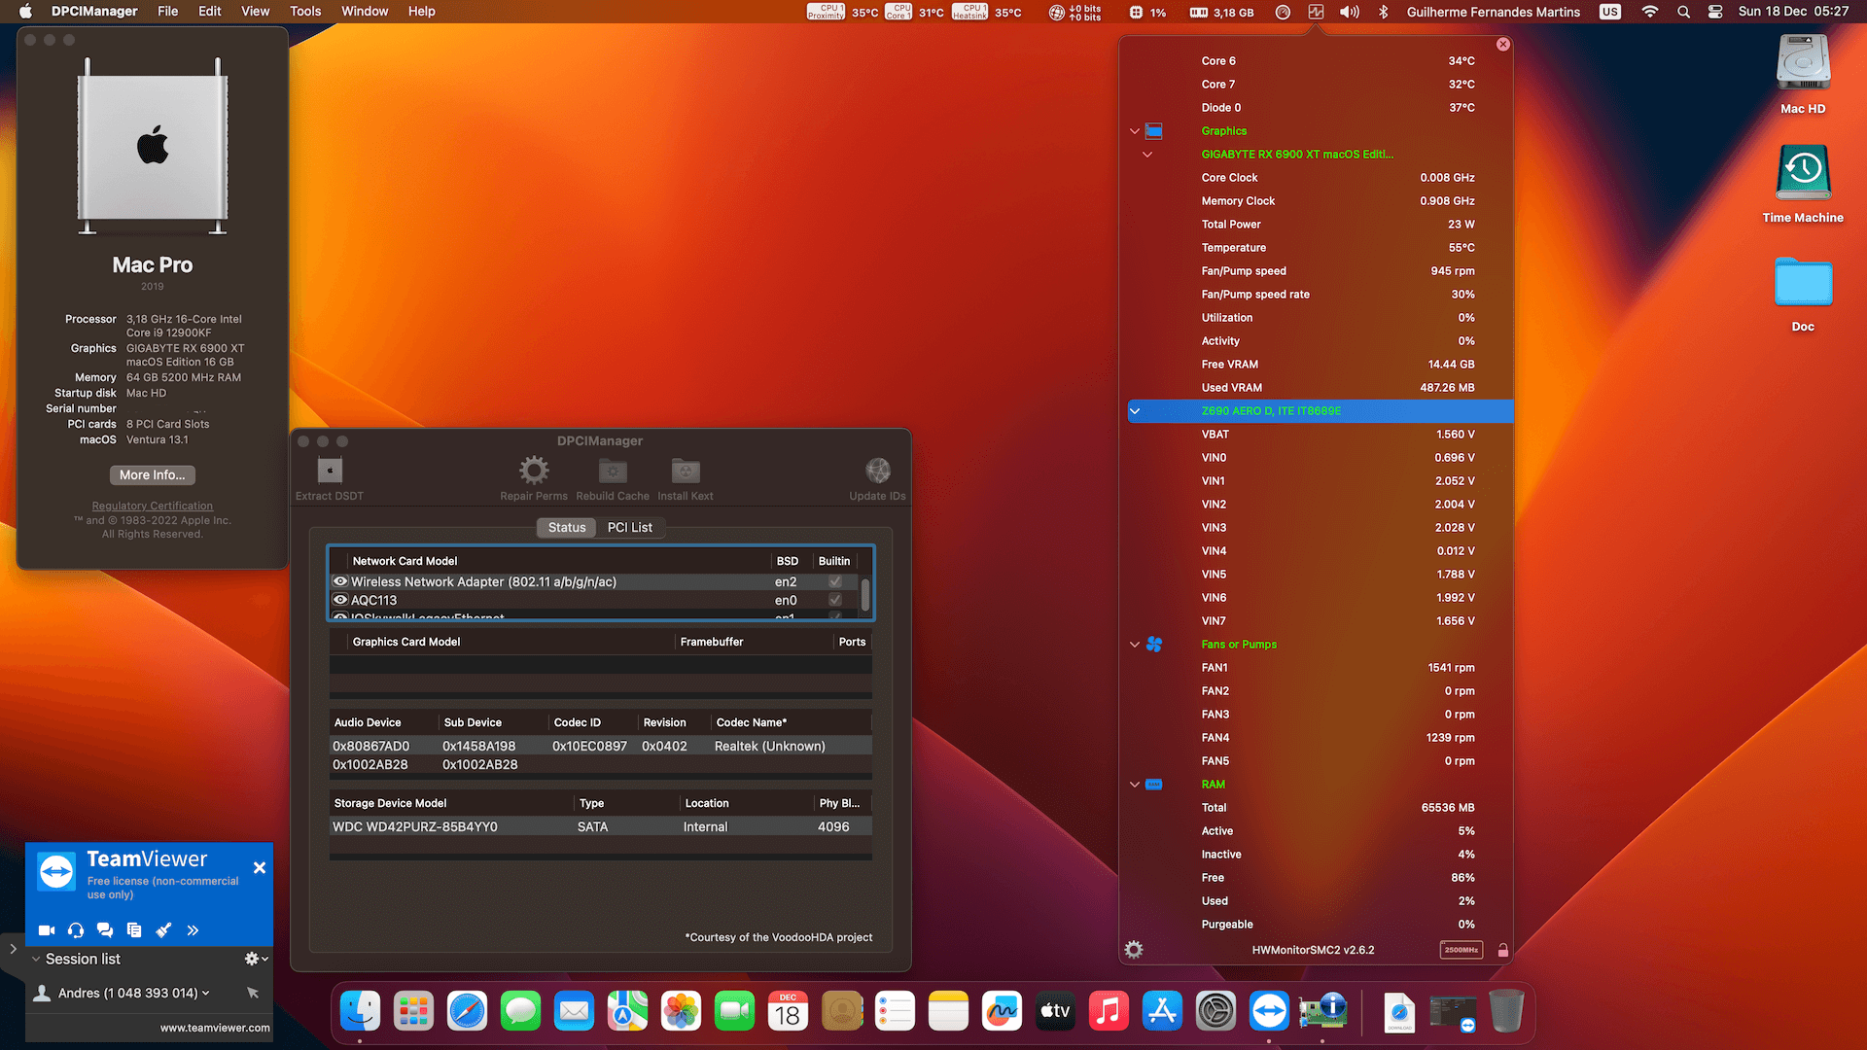Open the Regulatory Certification link
This screenshot has height=1050, width=1867.
[152, 506]
